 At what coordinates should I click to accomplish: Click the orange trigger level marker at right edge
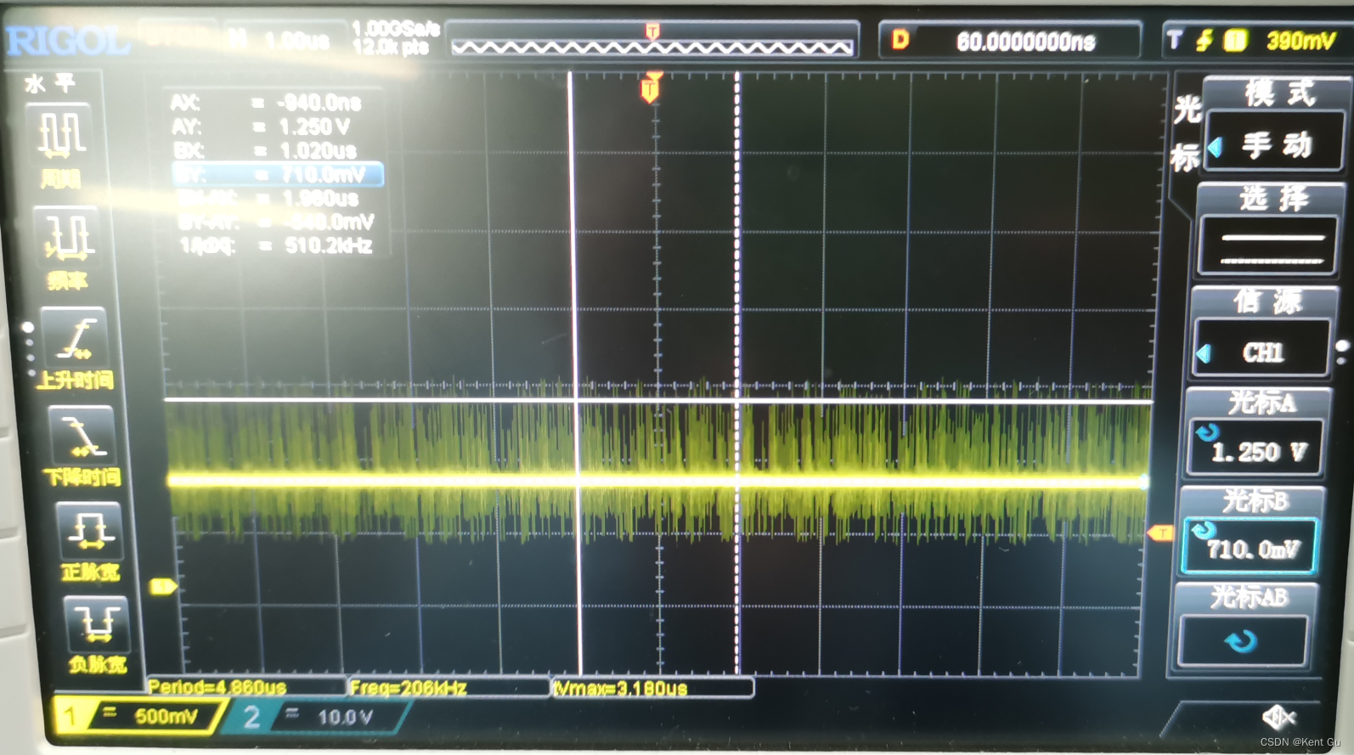click(1159, 532)
